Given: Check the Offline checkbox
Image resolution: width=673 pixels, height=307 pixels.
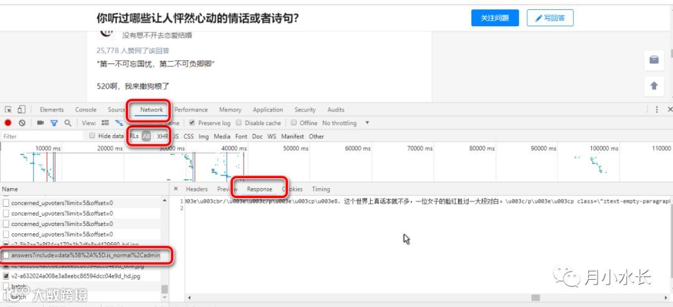Looking at the screenshot, I should point(294,123).
